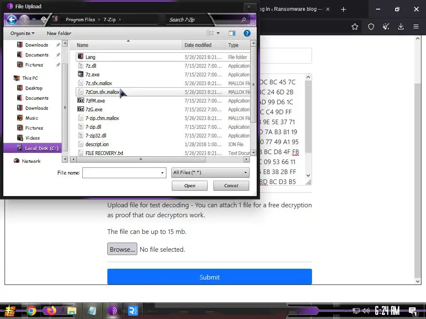Open notification center icon

pyautogui.click(x=413, y=312)
